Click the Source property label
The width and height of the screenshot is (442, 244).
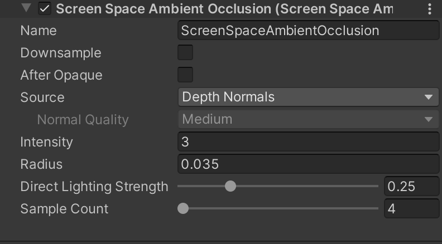click(x=42, y=97)
